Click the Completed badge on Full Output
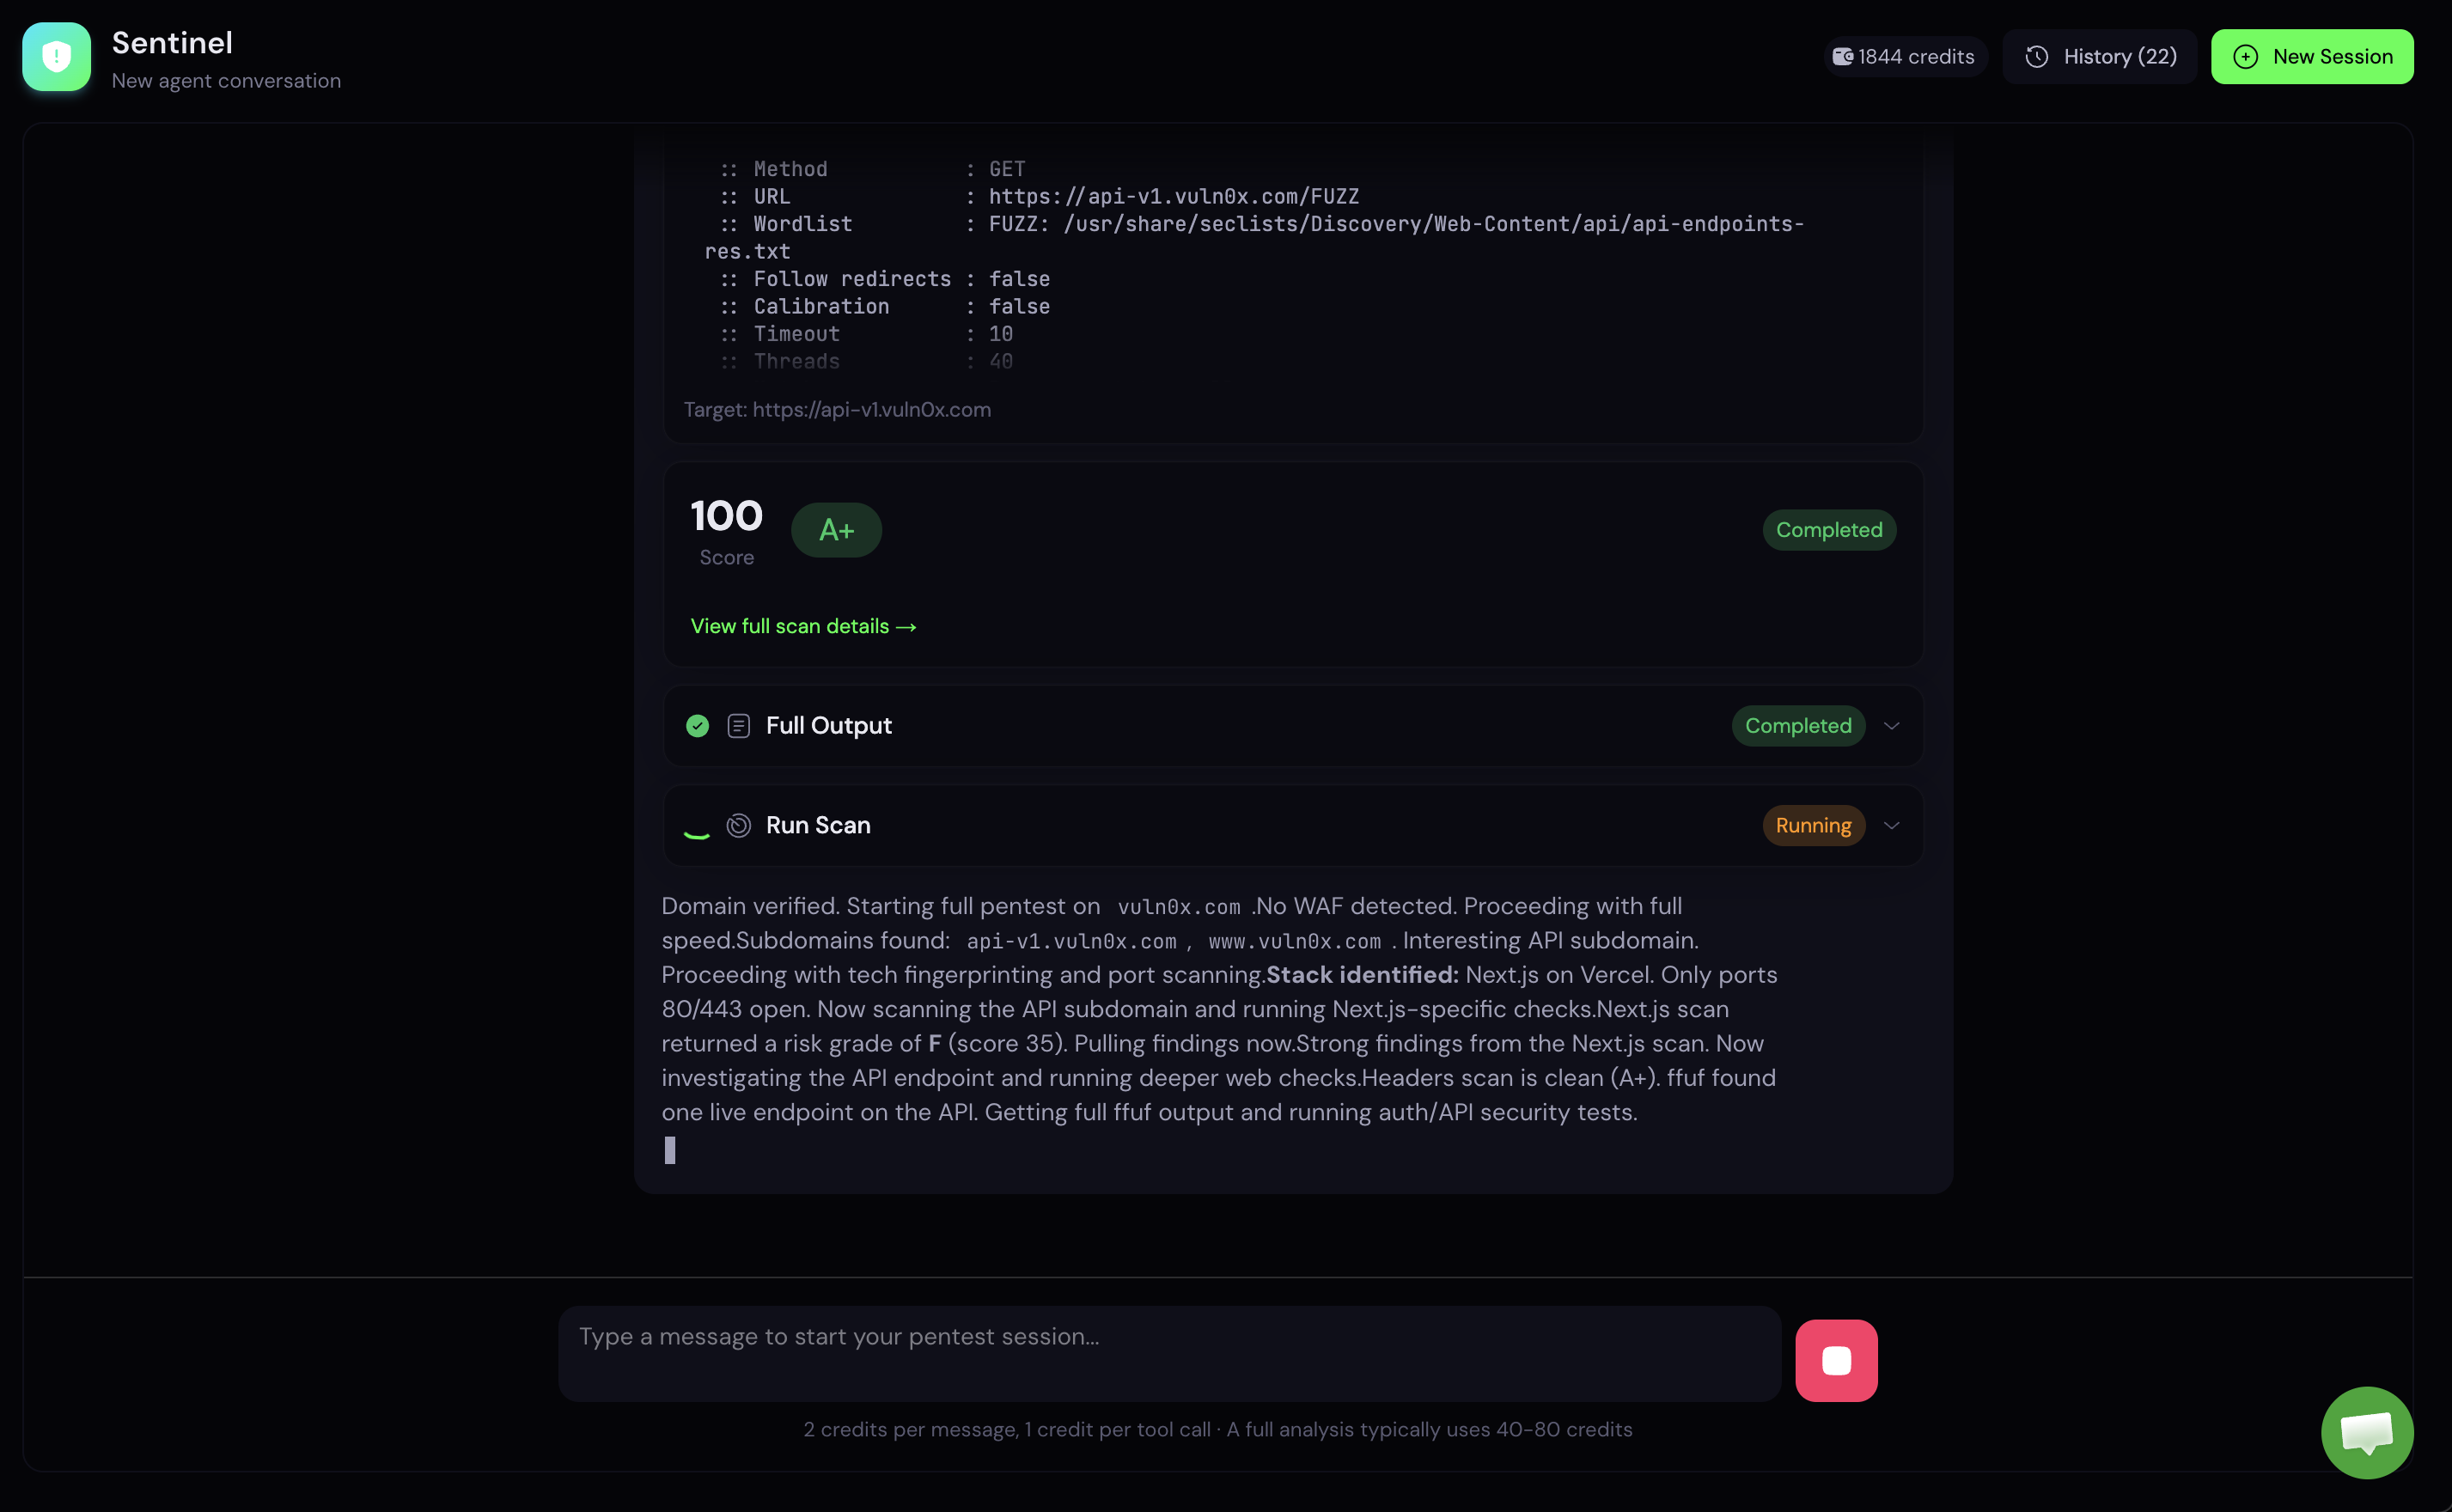Image resolution: width=2452 pixels, height=1512 pixels. click(1798, 725)
